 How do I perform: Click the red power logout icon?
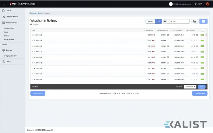coord(208,4)
